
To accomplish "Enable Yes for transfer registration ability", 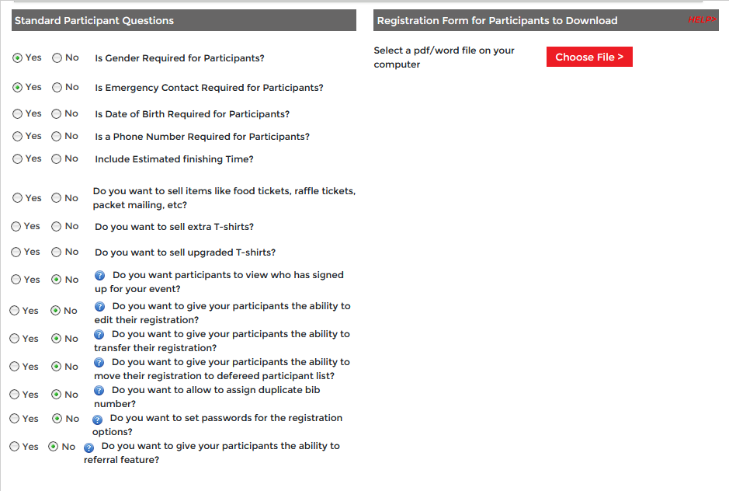I will click(x=15, y=339).
